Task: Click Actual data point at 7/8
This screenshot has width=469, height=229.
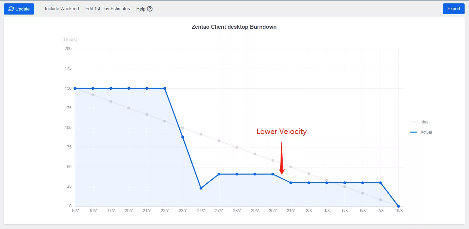Action: 381,183
